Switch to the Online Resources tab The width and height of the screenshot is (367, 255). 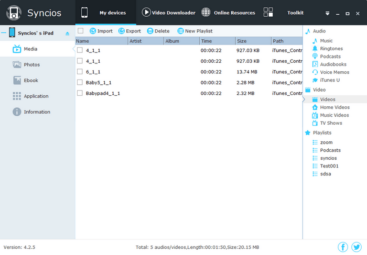coord(228,13)
